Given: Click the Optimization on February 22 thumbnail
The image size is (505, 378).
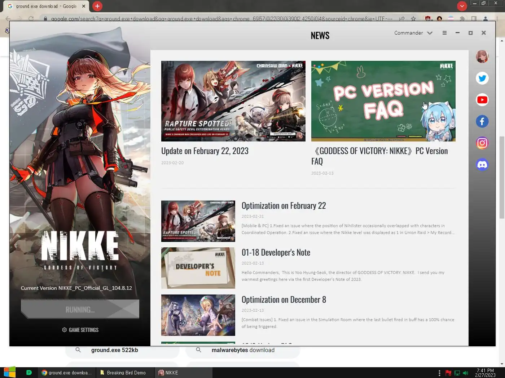Looking at the screenshot, I should pos(198,221).
